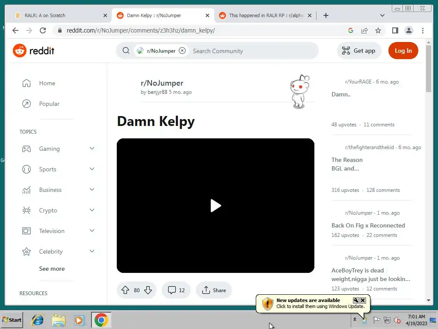Open The Reason BGL and... post
438x329 pixels.
click(x=347, y=164)
